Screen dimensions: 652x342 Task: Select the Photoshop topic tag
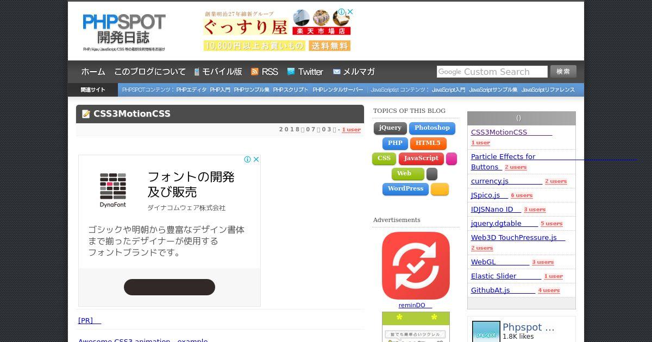(x=432, y=129)
